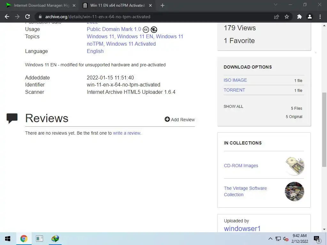Open Chrome's three-dot menu
This screenshot has width=327, height=245.
320,17
